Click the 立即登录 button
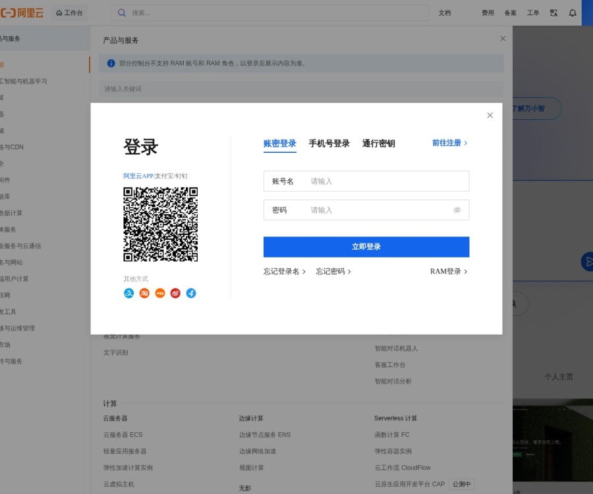This screenshot has width=593, height=494. [x=366, y=247]
